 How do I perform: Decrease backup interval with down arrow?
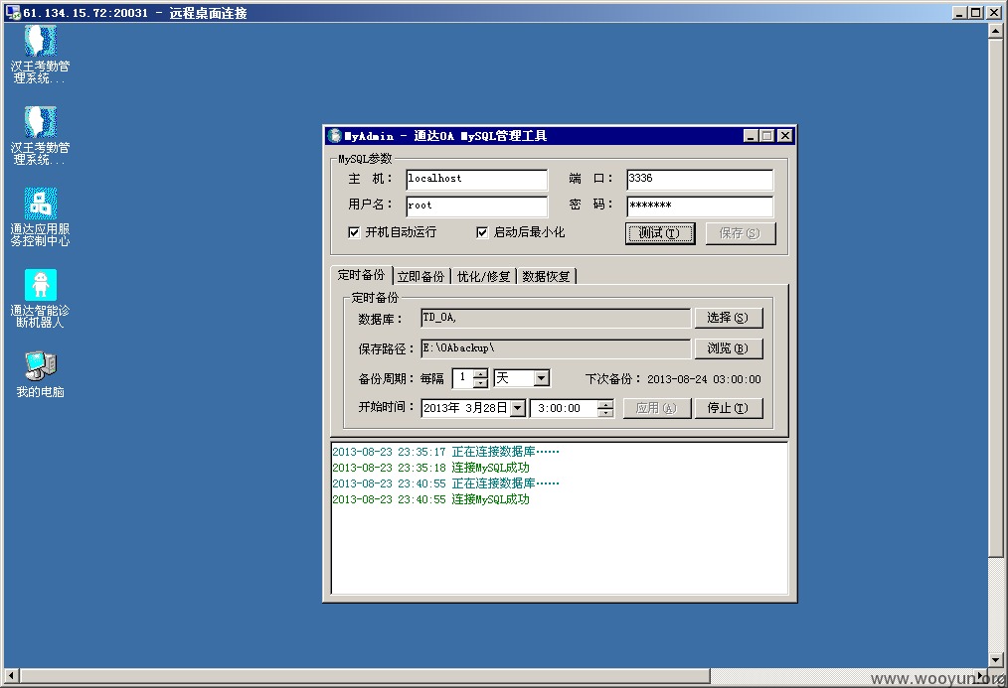tap(481, 383)
